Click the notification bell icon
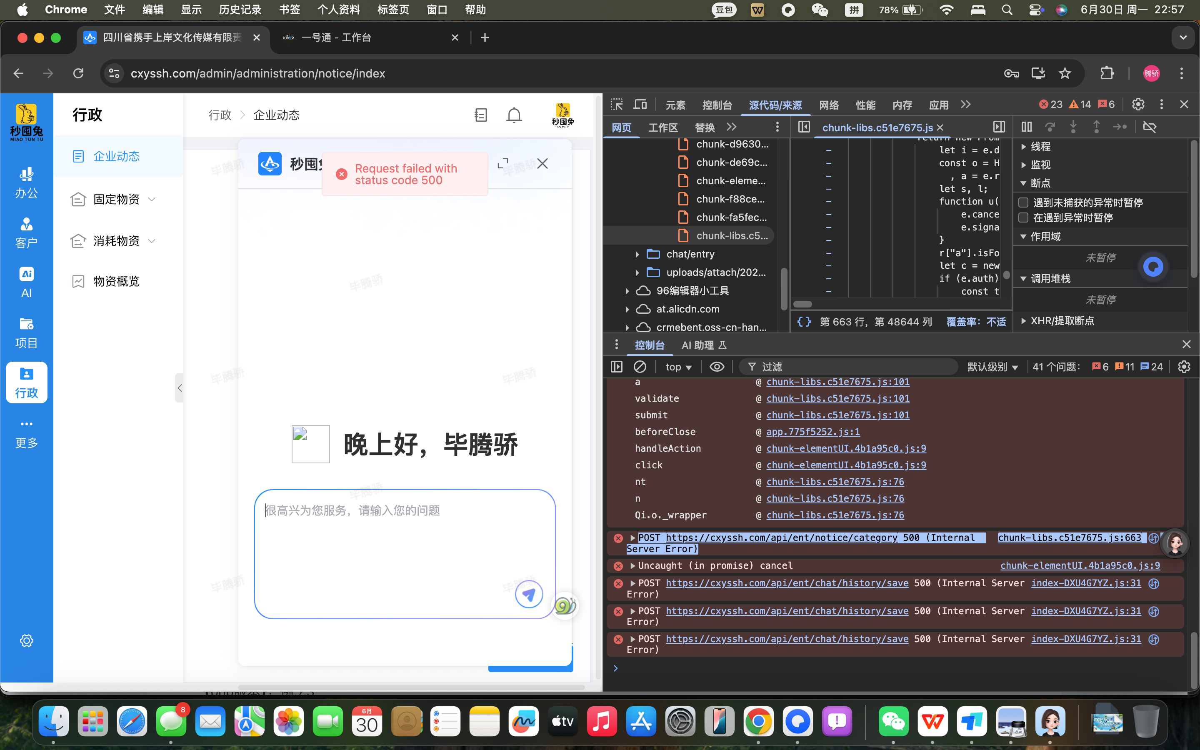1200x750 pixels. tap(514, 115)
